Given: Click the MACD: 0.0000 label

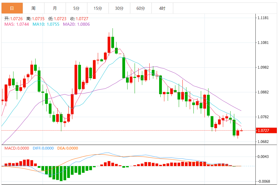Looking at the screenshot, I should coord(17,148).
